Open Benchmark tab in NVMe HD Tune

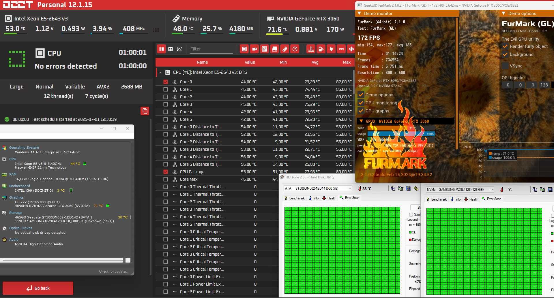[437, 199]
